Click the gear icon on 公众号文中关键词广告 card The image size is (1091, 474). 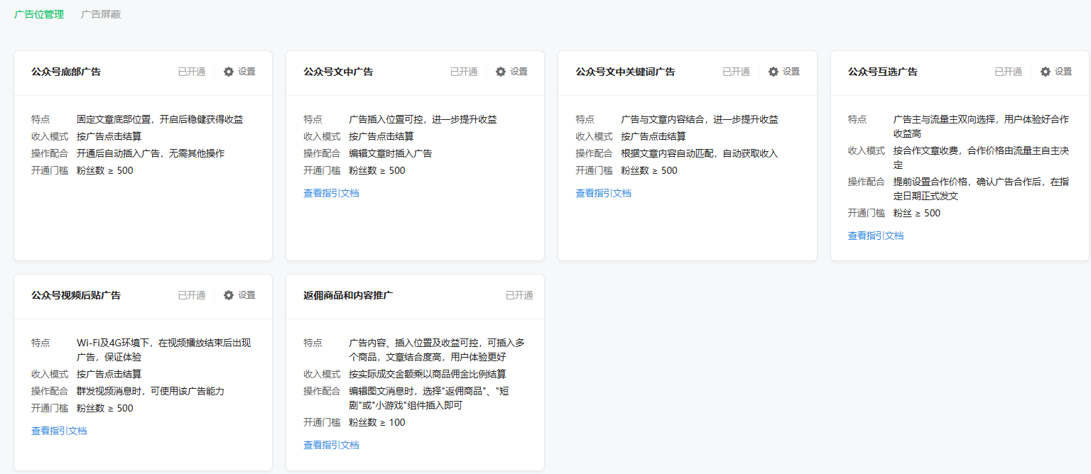click(774, 72)
